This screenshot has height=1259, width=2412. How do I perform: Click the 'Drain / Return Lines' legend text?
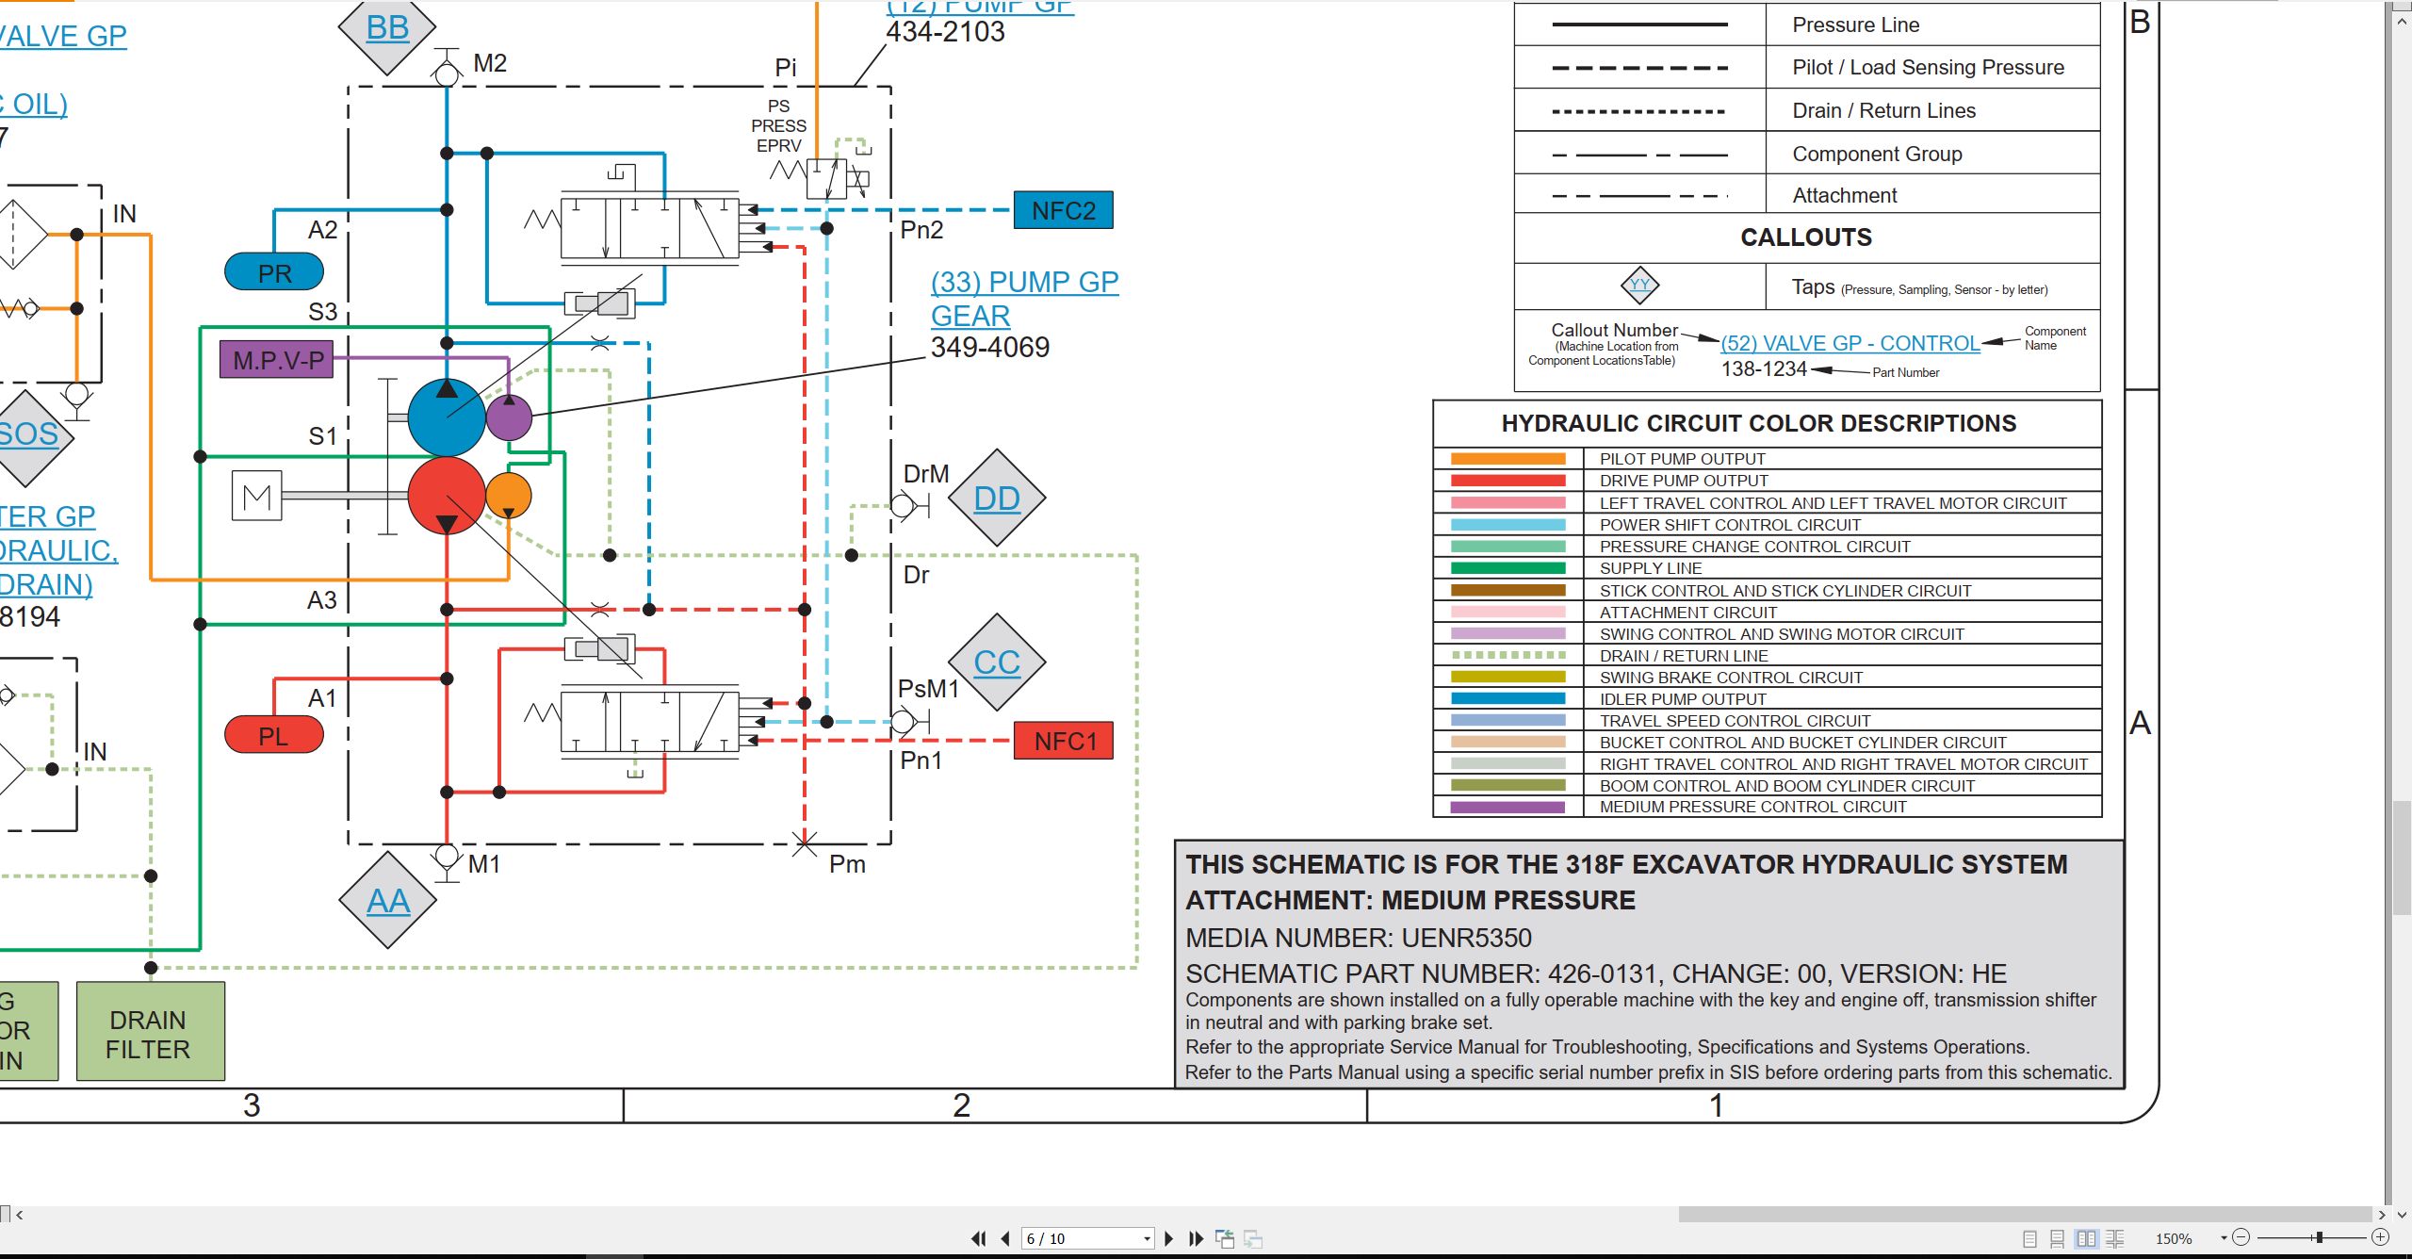(x=1883, y=111)
